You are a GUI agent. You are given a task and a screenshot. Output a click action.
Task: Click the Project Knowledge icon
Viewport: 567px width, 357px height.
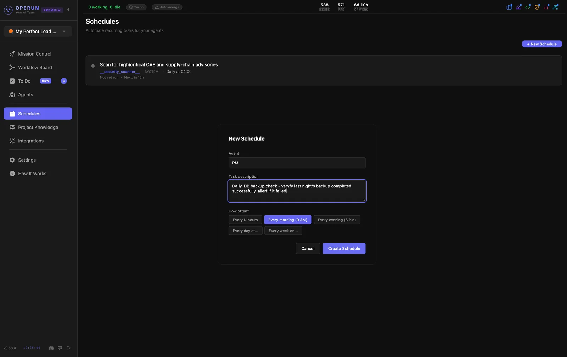(12, 127)
